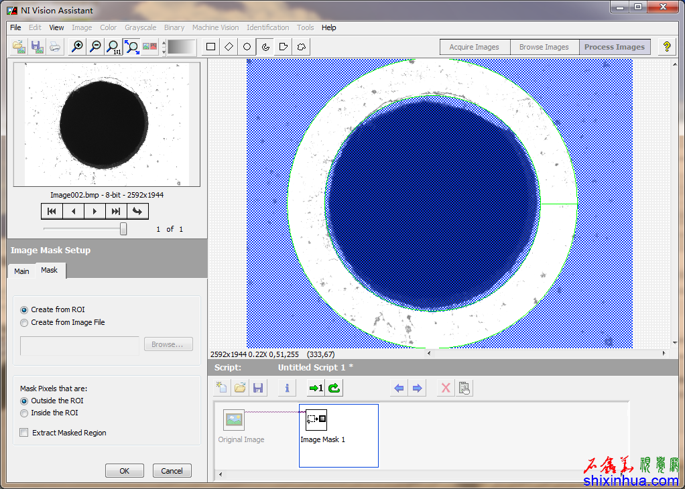Click the Cancel button

pos(172,471)
